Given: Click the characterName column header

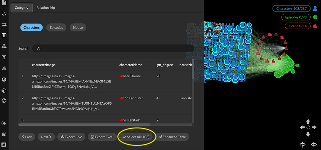Looking at the screenshot, I should (x=130, y=65).
